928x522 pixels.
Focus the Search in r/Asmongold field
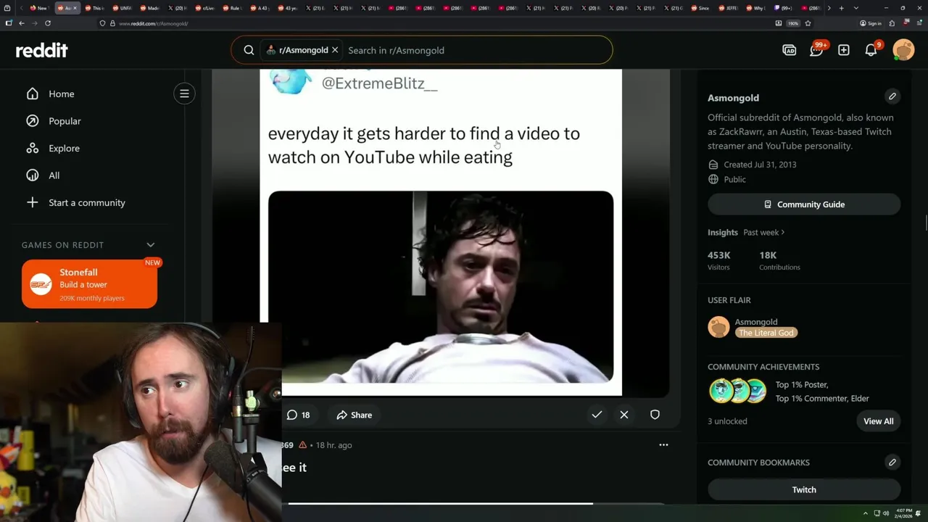point(475,50)
